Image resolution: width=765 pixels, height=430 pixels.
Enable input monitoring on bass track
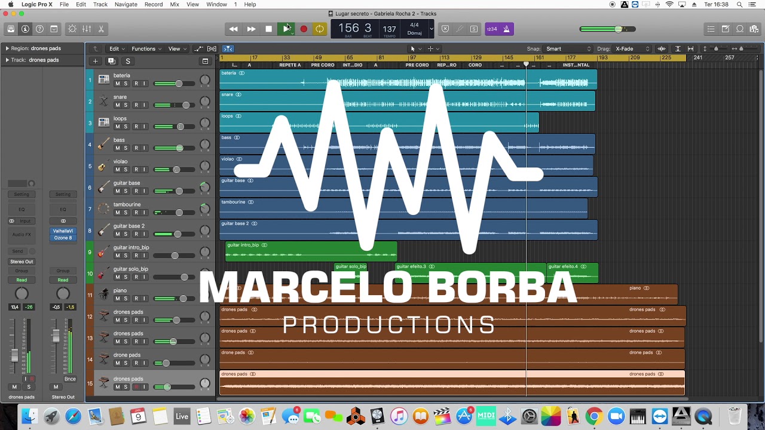(x=144, y=148)
